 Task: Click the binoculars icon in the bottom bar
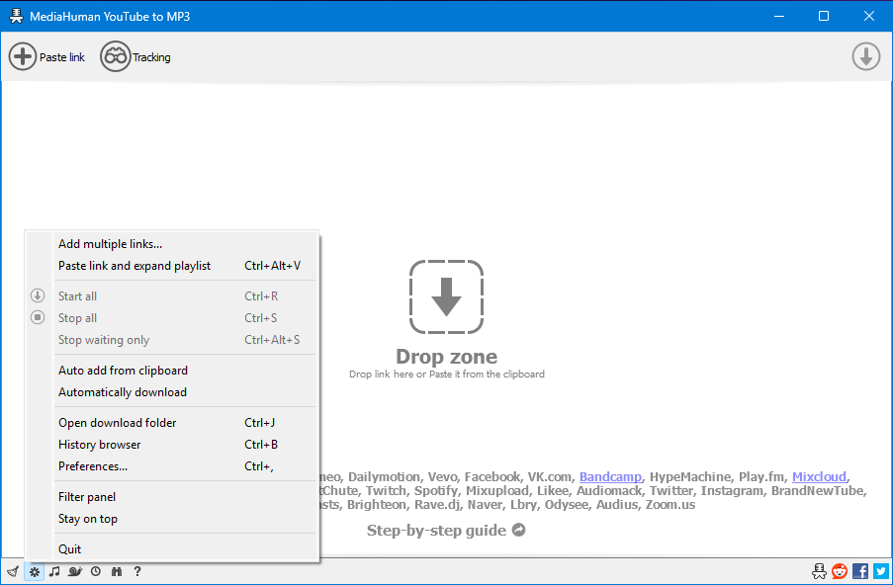point(117,571)
